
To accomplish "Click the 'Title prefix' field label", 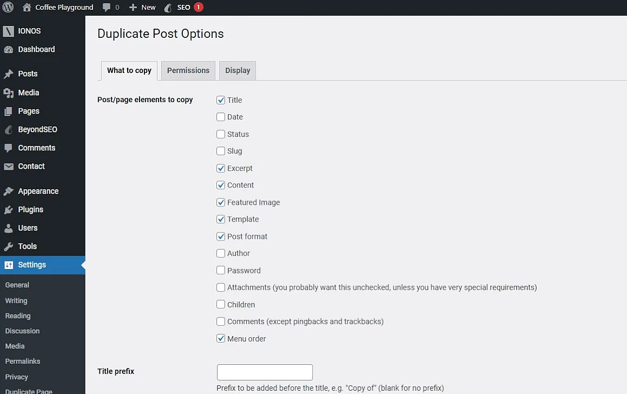I will pyautogui.click(x=116, y=371).
